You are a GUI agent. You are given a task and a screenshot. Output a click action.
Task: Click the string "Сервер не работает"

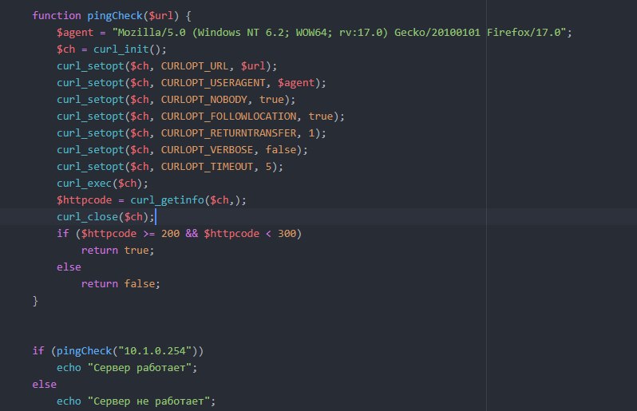(148, 401)
